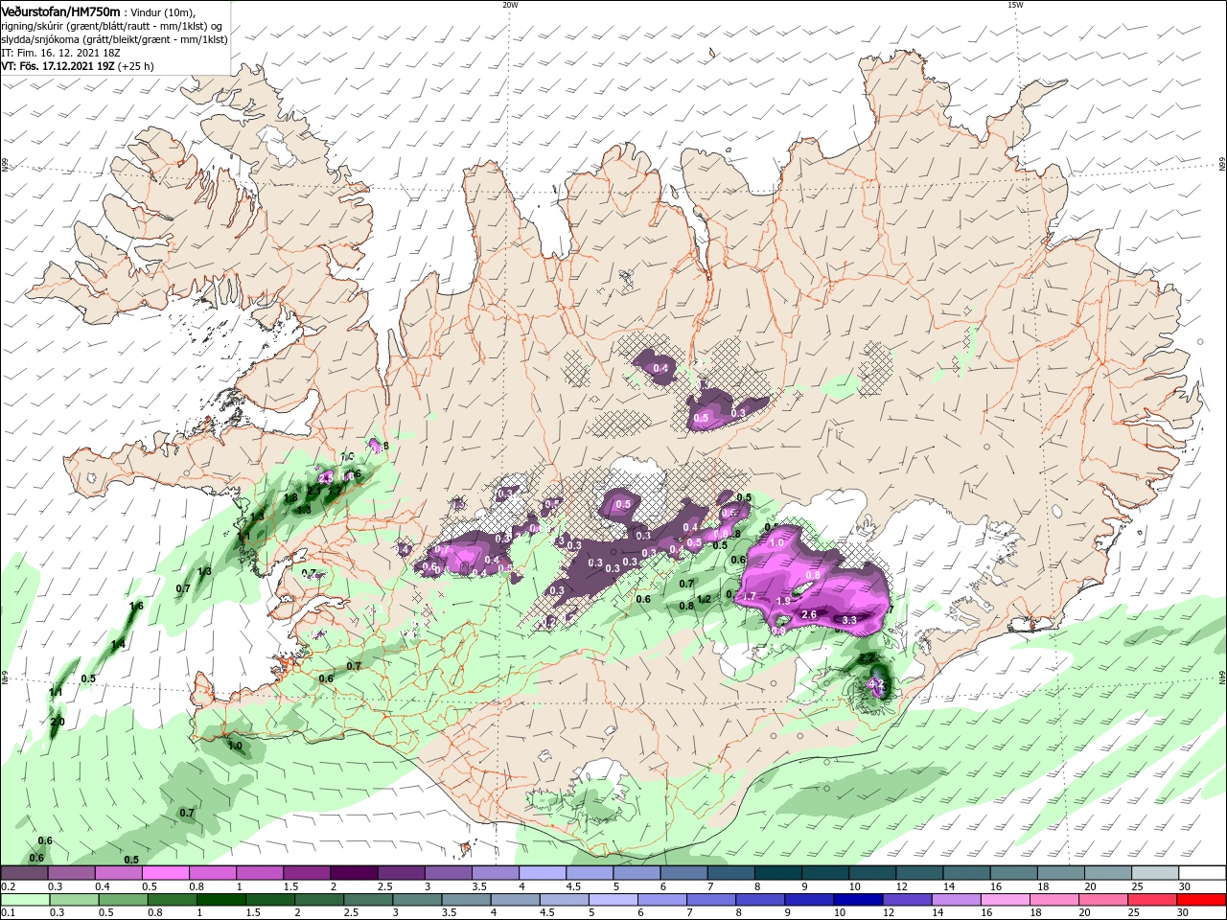Click the 20W longitude label
Viewport: 1227px width, 920px height.
point(510,5)
